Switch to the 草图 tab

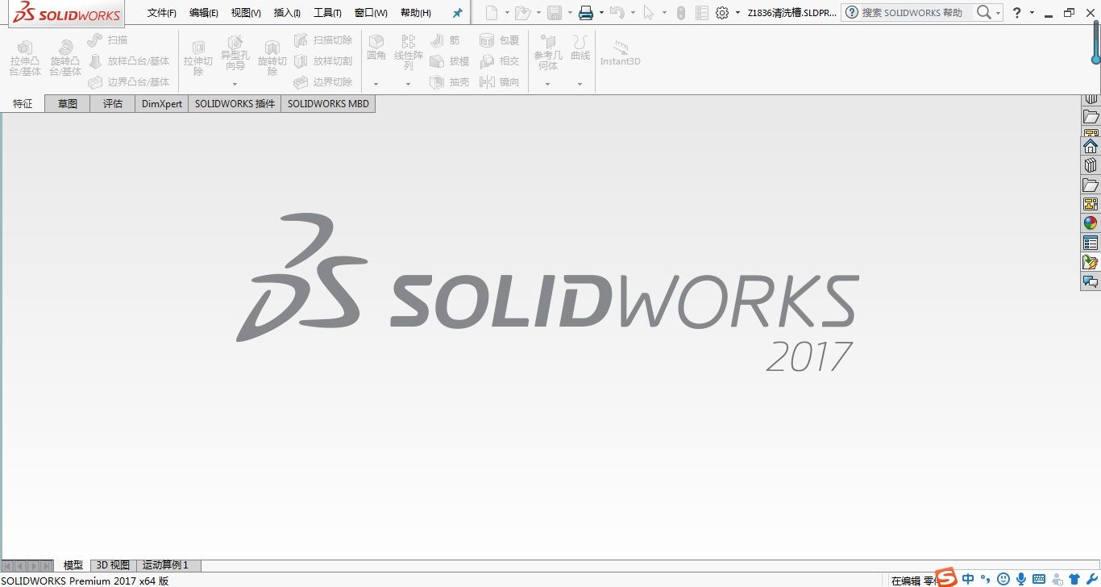[68, 103]
